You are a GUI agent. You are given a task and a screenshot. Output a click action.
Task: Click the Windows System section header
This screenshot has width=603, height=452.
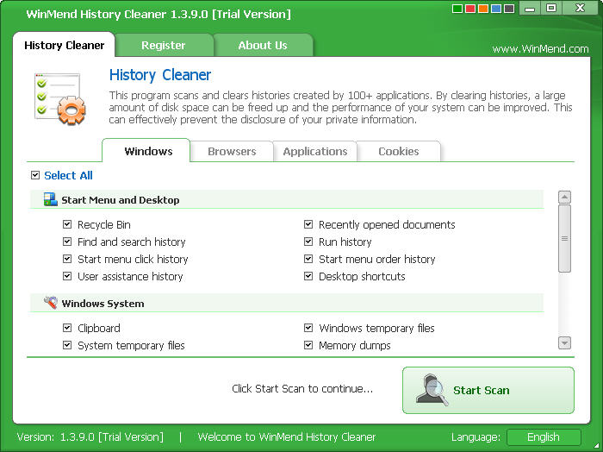pos(287,304)
